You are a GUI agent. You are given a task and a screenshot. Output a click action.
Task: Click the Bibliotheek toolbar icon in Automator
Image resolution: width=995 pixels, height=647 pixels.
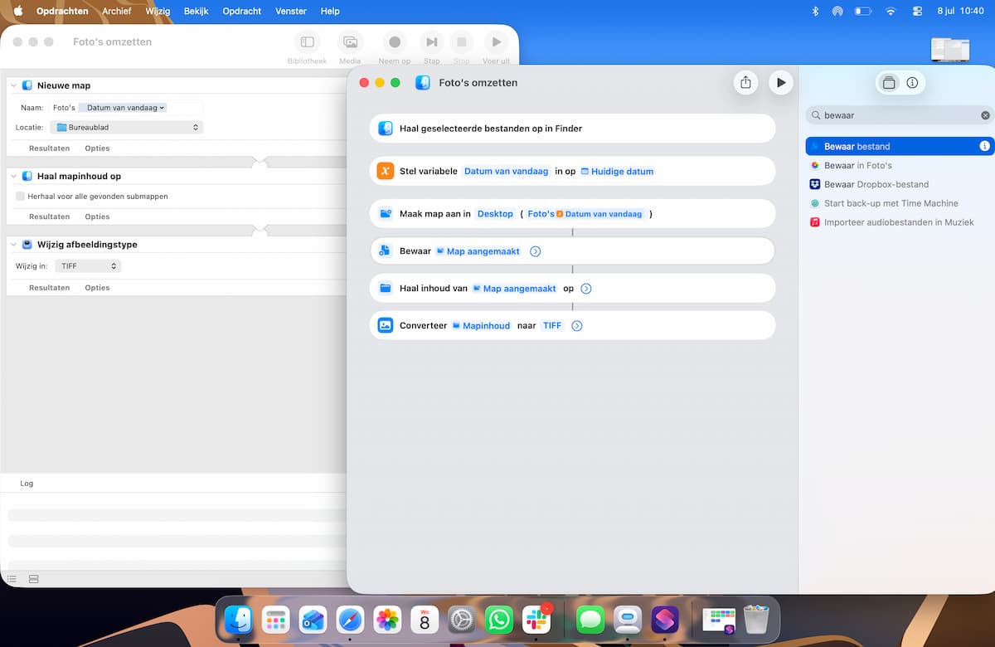coord(308,41)
